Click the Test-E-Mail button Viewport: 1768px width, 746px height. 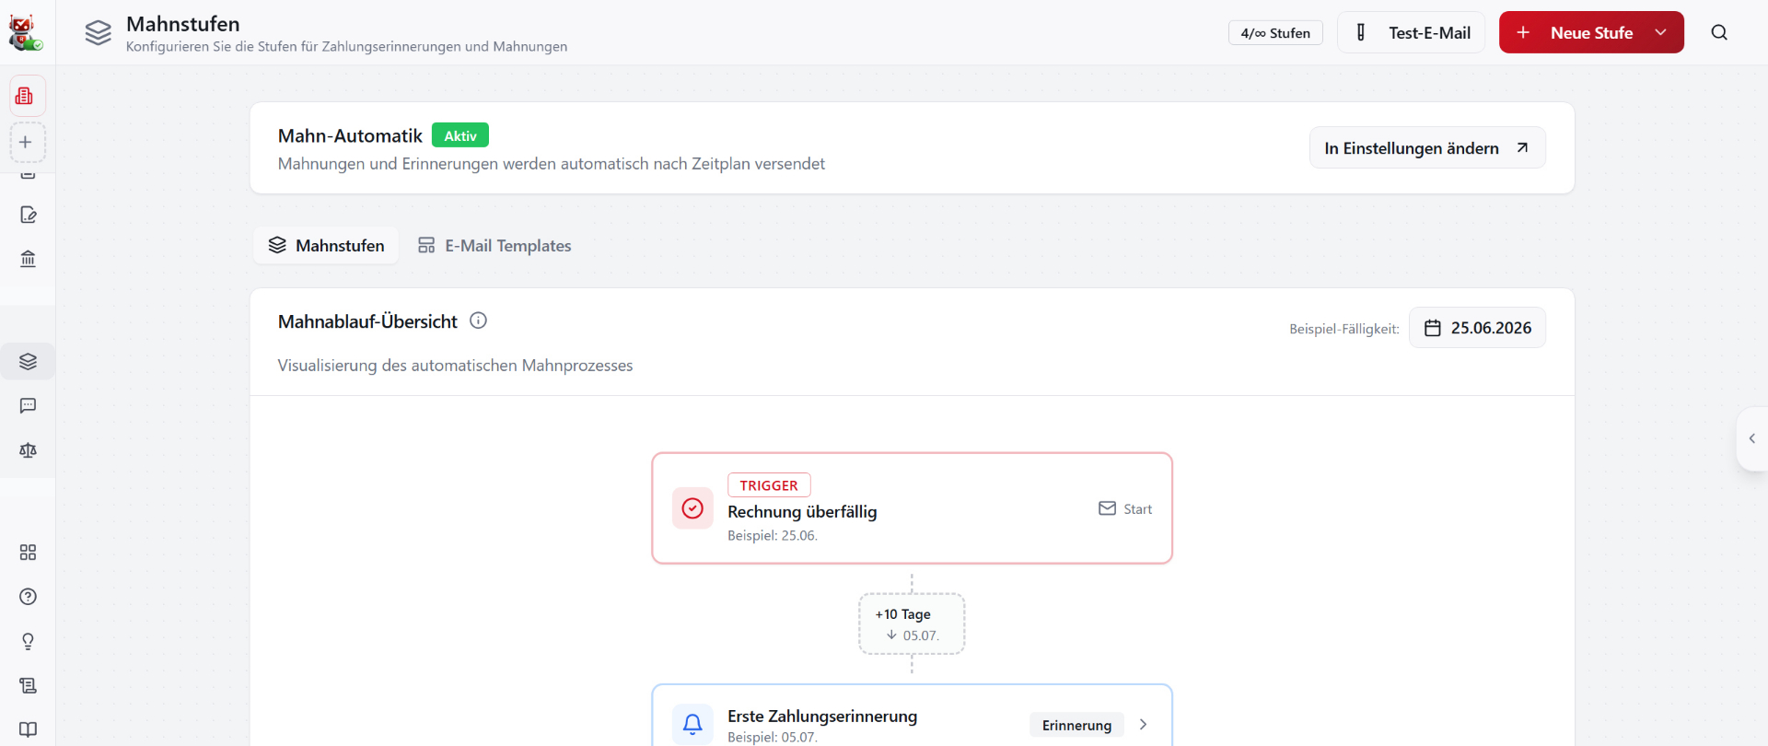(x=1411, y=32)
